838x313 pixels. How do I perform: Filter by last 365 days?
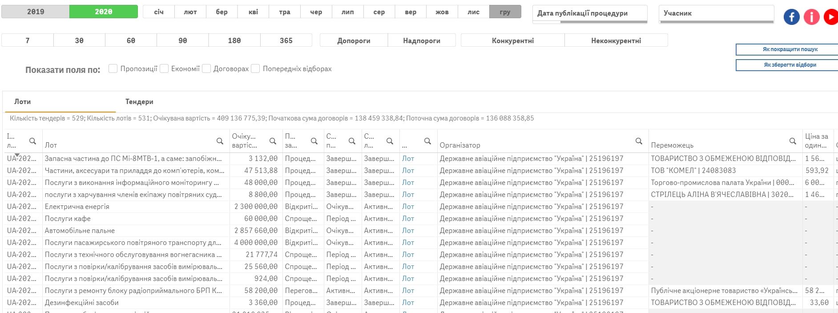[x=286, y=40]
